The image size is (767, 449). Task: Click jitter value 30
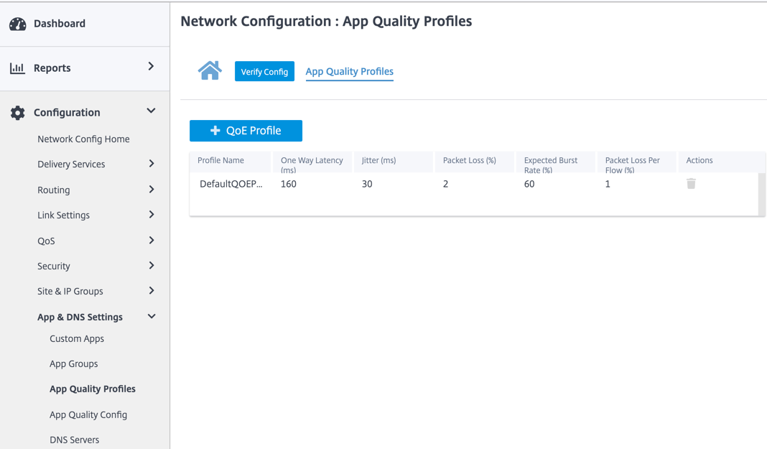pyautogui.click(x=367, y=184)
